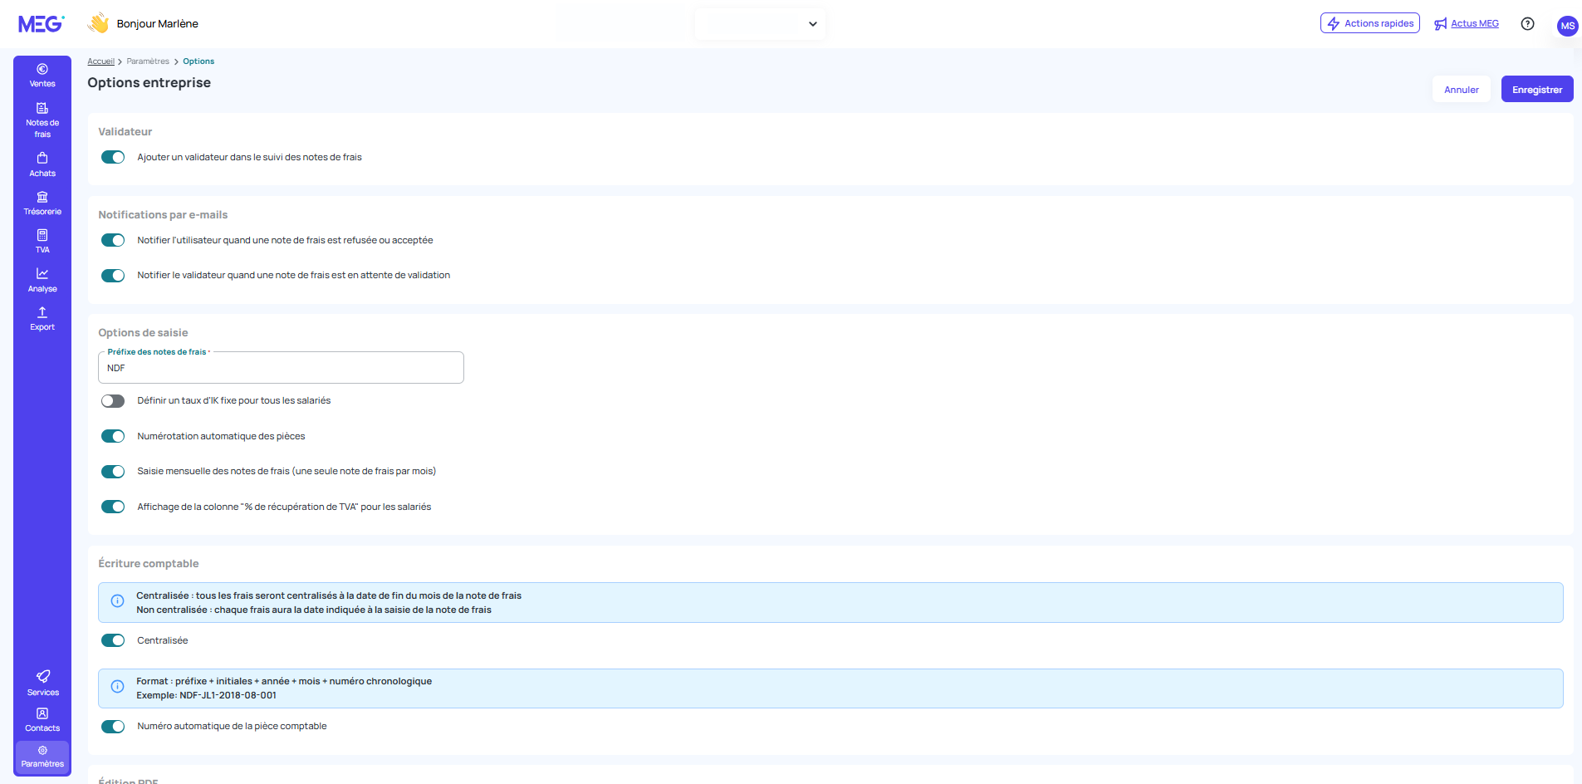Viewport: 1582px width, 784px height.
Task: Toggle notify validateur en attente de validation
Action: coord(113,276)
